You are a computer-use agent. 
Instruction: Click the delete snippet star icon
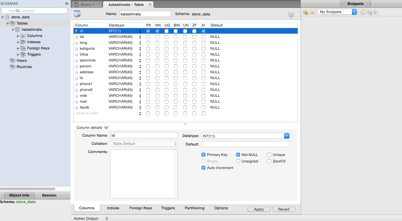coord(312,12)
